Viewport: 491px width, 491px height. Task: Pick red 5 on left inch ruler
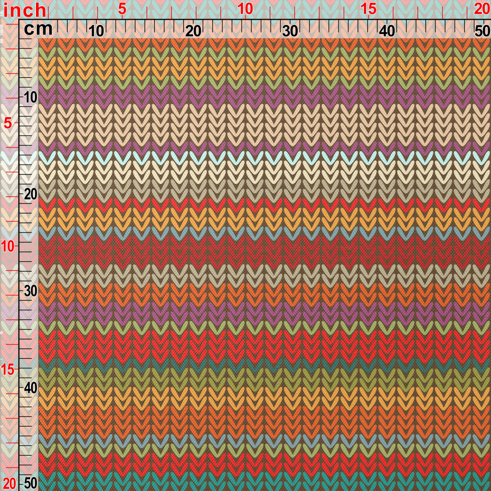pos(8,123)
